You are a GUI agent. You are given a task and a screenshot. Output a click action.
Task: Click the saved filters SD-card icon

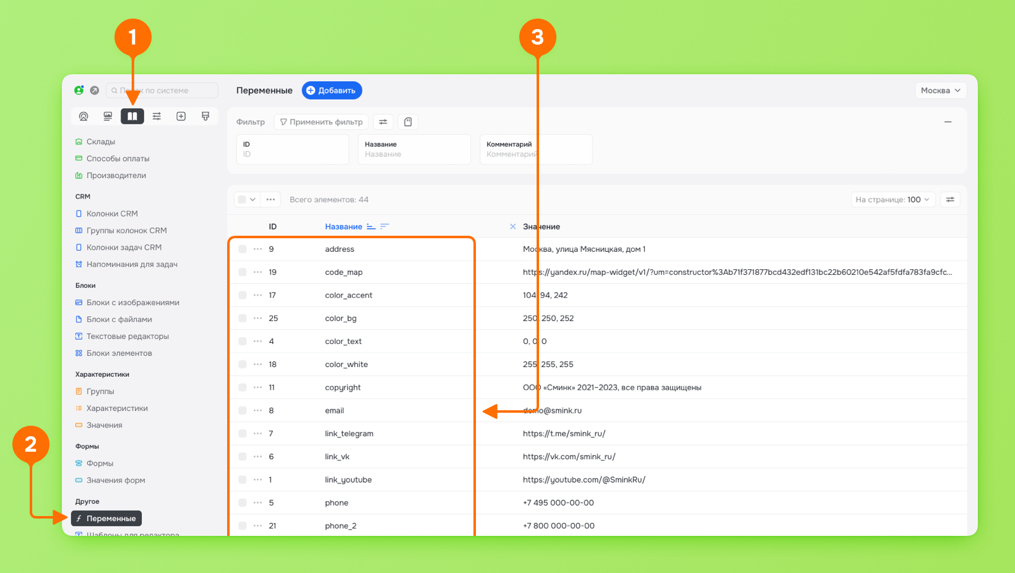(x=408, y=122)
